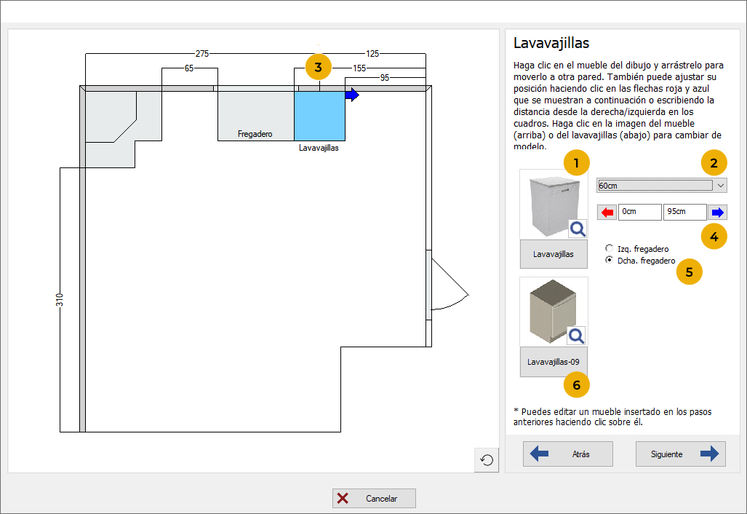Click the Lavavajillas-09 model button
747x514 pixels.
[554, 362]
